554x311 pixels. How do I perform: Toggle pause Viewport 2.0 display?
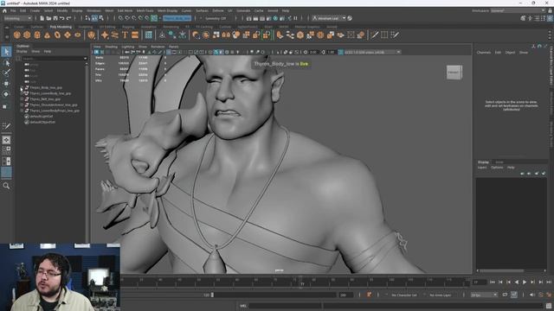coord(295,18)
